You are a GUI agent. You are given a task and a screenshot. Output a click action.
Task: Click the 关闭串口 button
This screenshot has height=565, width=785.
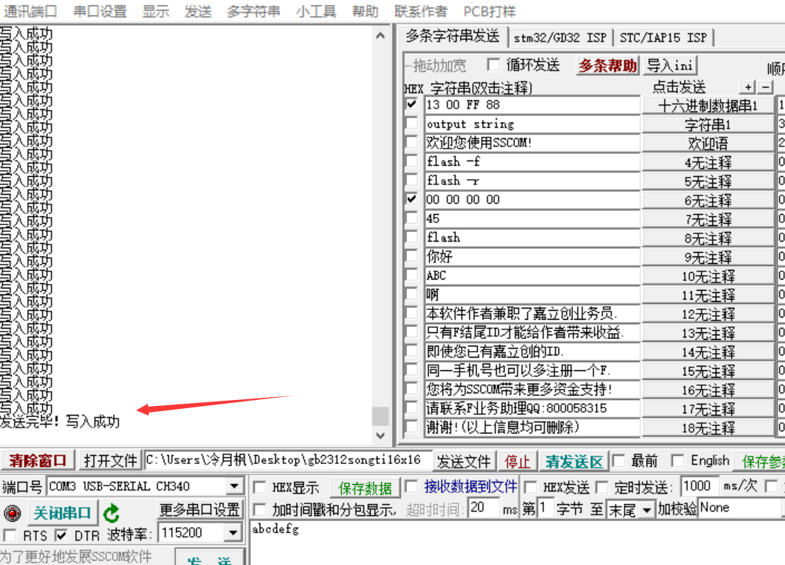(x=62, y=513)
